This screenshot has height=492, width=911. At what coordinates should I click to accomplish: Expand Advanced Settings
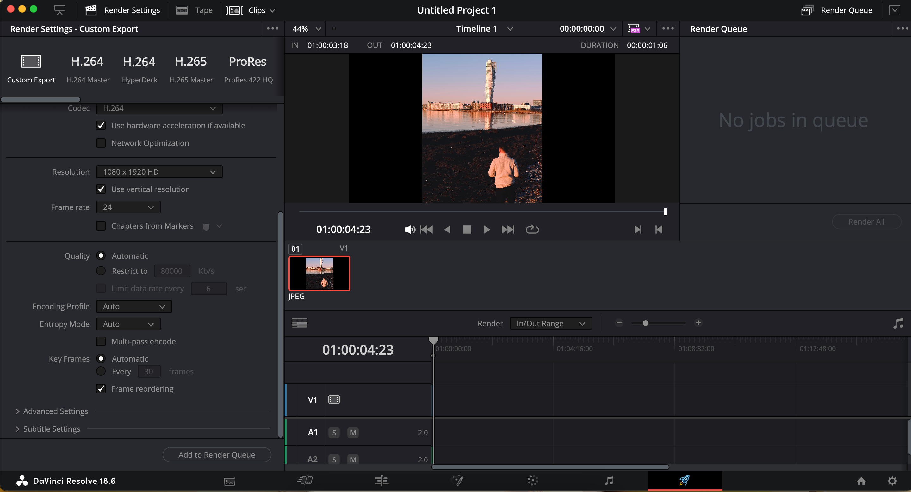[x=52, y=411]
